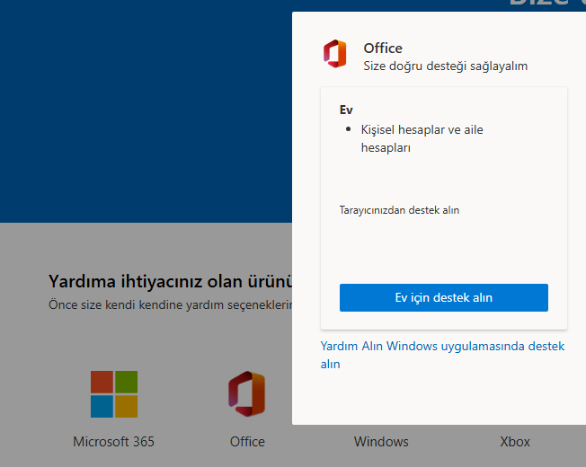Select the Windows product label

coord(381,442)
